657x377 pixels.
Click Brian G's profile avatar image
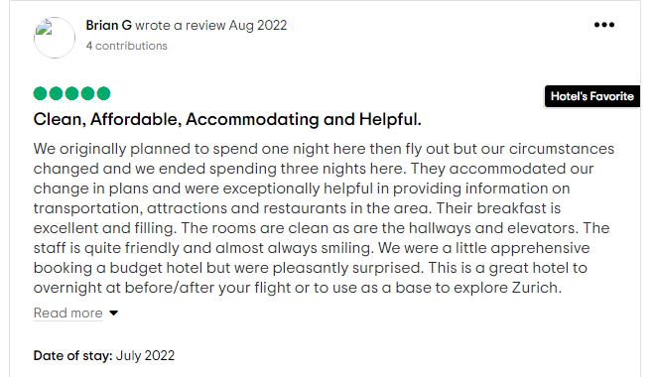click(x=55, y=38)
